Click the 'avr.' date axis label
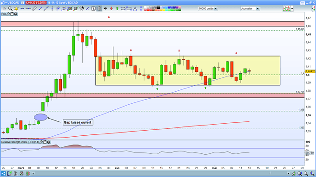 coord(117,168)
